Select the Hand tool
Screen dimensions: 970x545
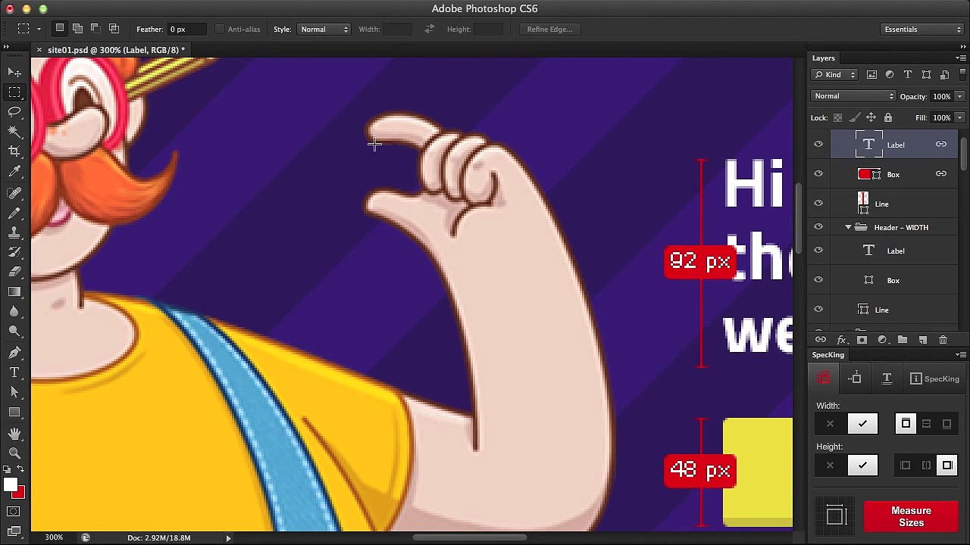point(14,434)
